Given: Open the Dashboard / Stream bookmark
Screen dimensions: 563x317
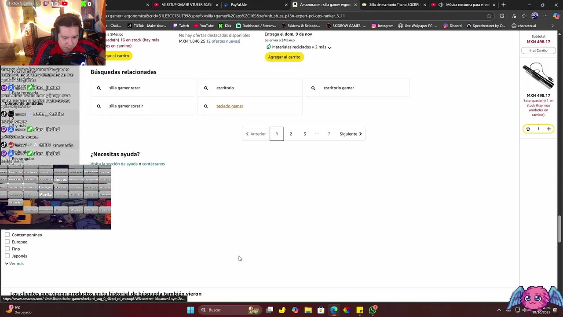Looking at the screenshot, I should coord(256,26).
